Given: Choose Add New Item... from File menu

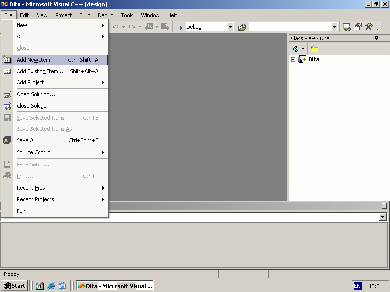Looking at the screenshot, I should 55,60.
